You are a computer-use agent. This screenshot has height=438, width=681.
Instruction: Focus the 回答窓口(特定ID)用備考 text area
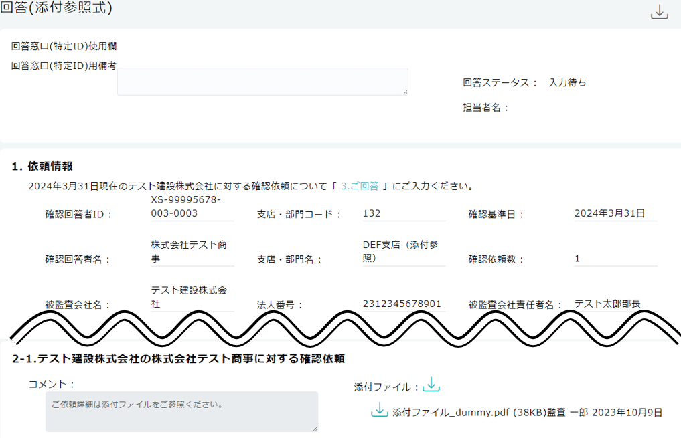[x=262, y=81]
